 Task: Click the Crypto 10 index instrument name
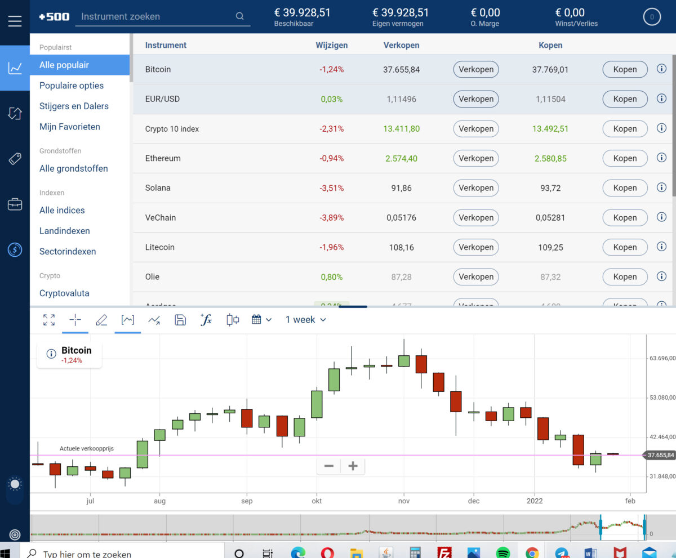pos(172,129)
